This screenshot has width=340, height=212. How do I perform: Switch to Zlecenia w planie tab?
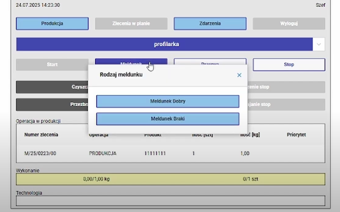click(x=131, y=24)
